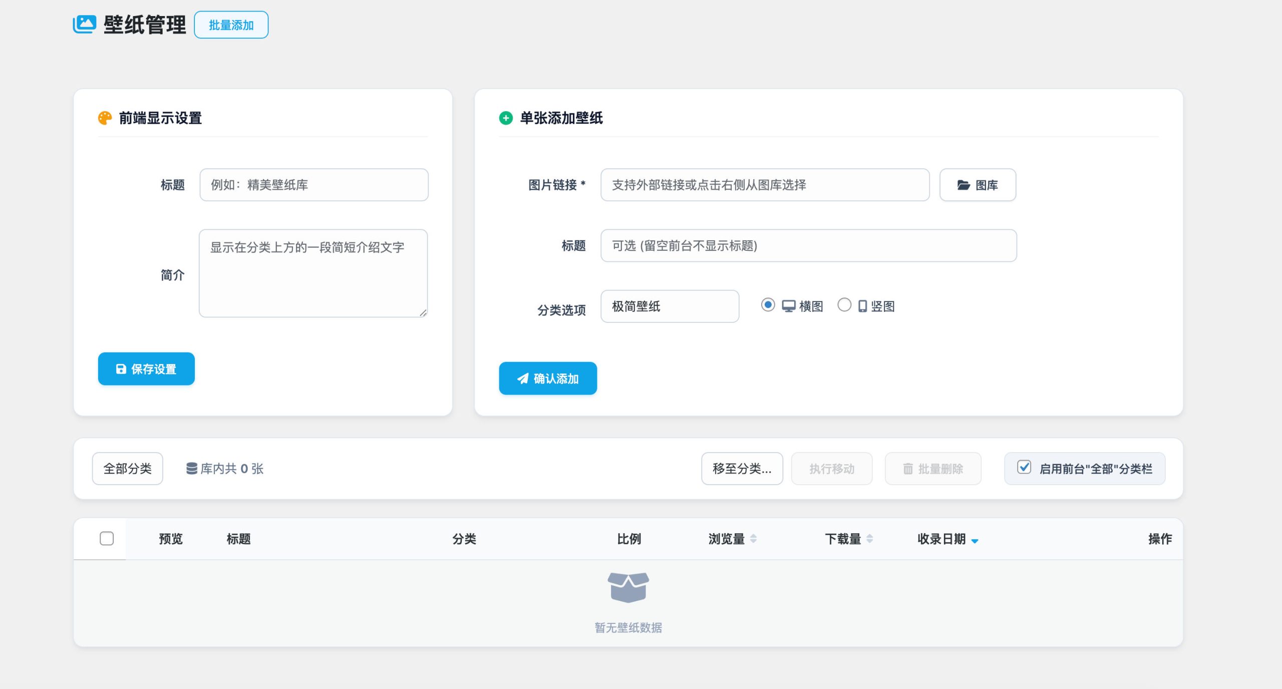Sort by 浏览量 using its sort arrows
This screenshot has width=1282, height=689.
753,539
